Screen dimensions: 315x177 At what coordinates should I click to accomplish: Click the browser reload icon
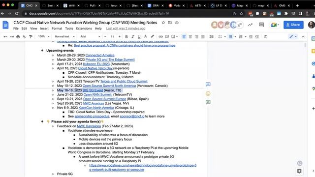[x=17, y=13]
